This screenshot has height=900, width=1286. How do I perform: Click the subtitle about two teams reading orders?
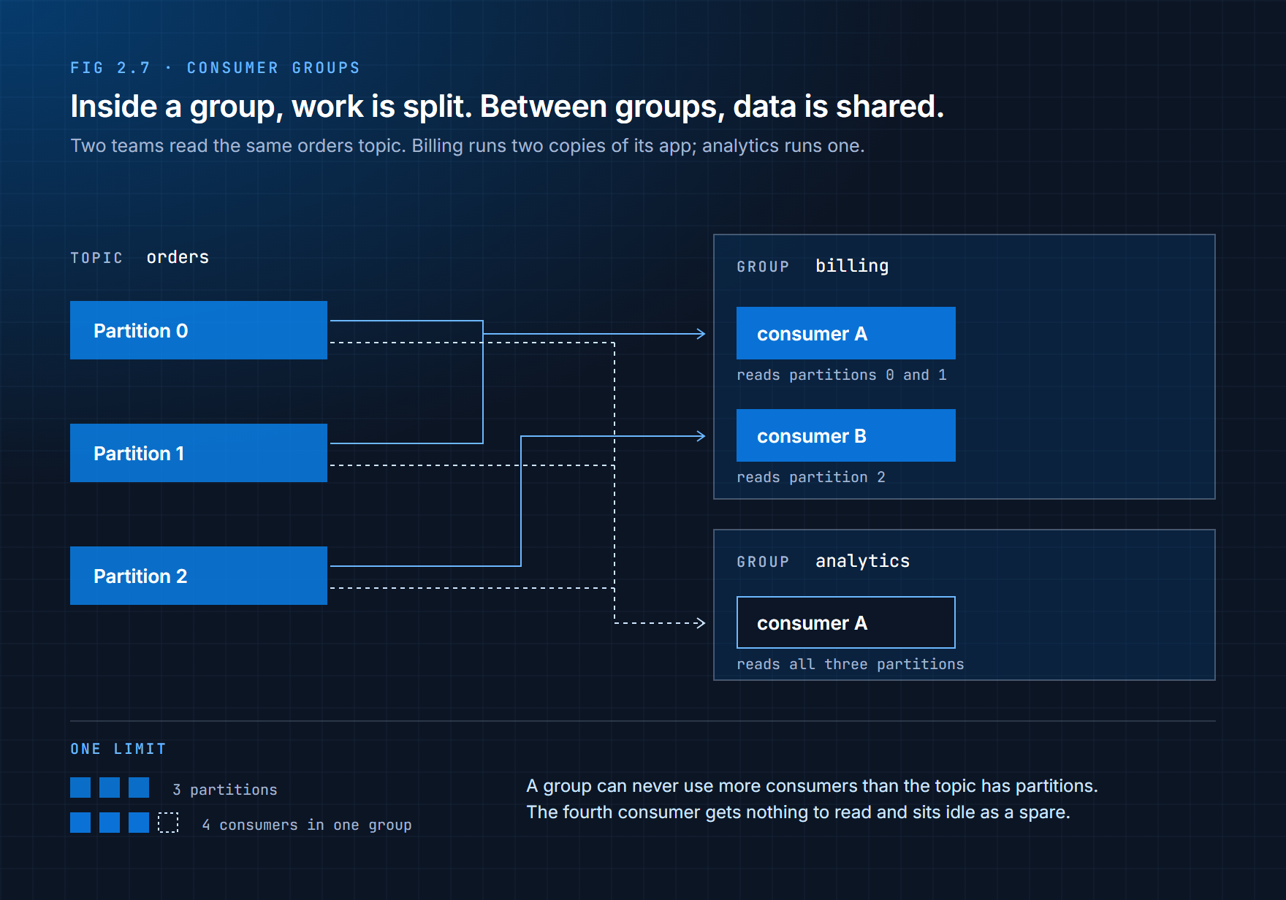[x=468, y=146]
